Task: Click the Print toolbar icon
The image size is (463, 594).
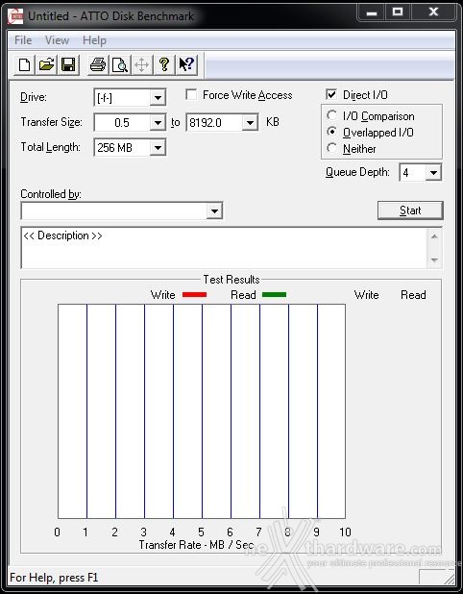Action: [98, 64]
